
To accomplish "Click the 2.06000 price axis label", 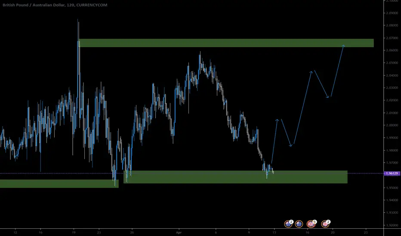I will click(x=392, y=50).
